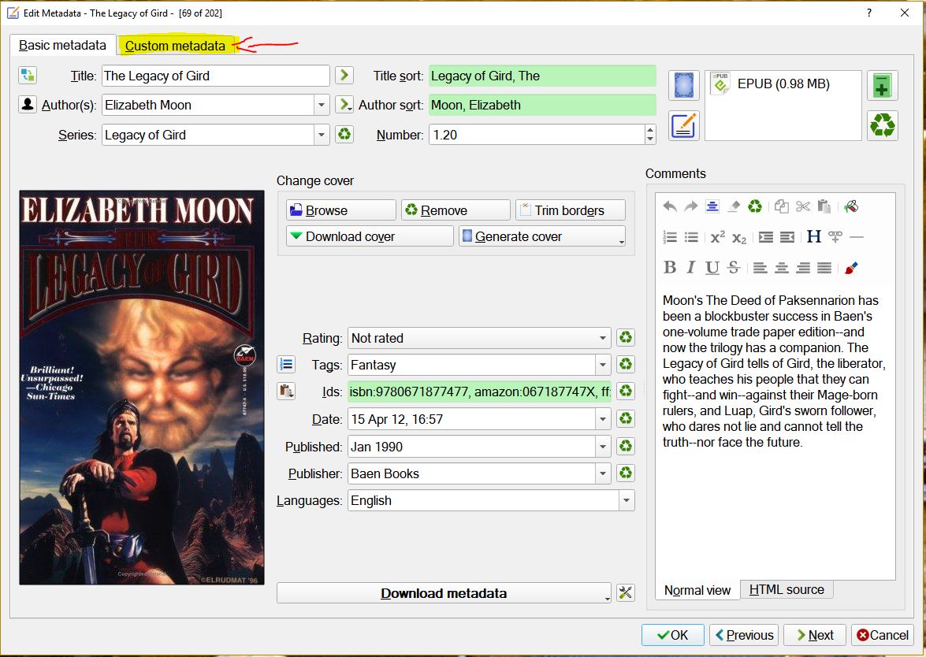Pick foreground text color brush

tap(850, 267)
